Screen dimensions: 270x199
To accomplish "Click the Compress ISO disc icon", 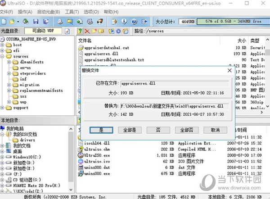I will pos(90,21).
